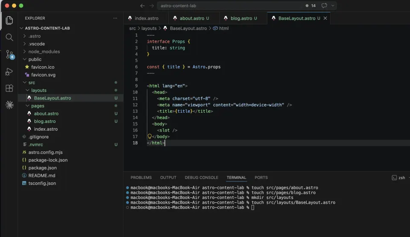This screenshot has height=237, width=410.
Task: Click the BaseLayout.astro breadcrumb segment
Action: [188, 28]
